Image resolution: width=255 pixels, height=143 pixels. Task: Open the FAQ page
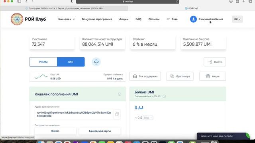click(x=138, y=19)
